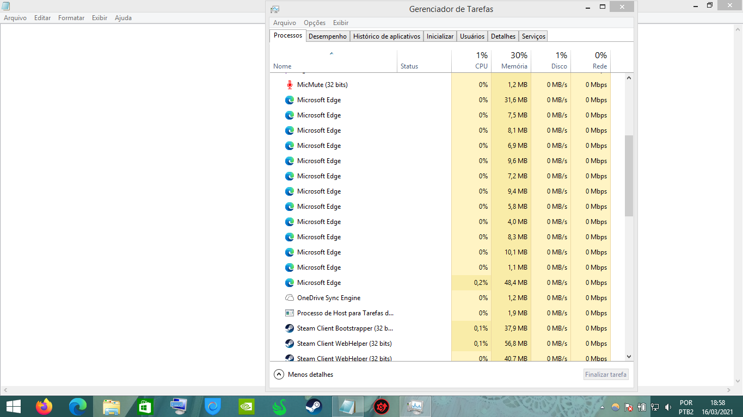Click the MicMute microphone icon in the list
Image resolution: width=743 pixels, height=417 pixels.
[x=290, y=85]
